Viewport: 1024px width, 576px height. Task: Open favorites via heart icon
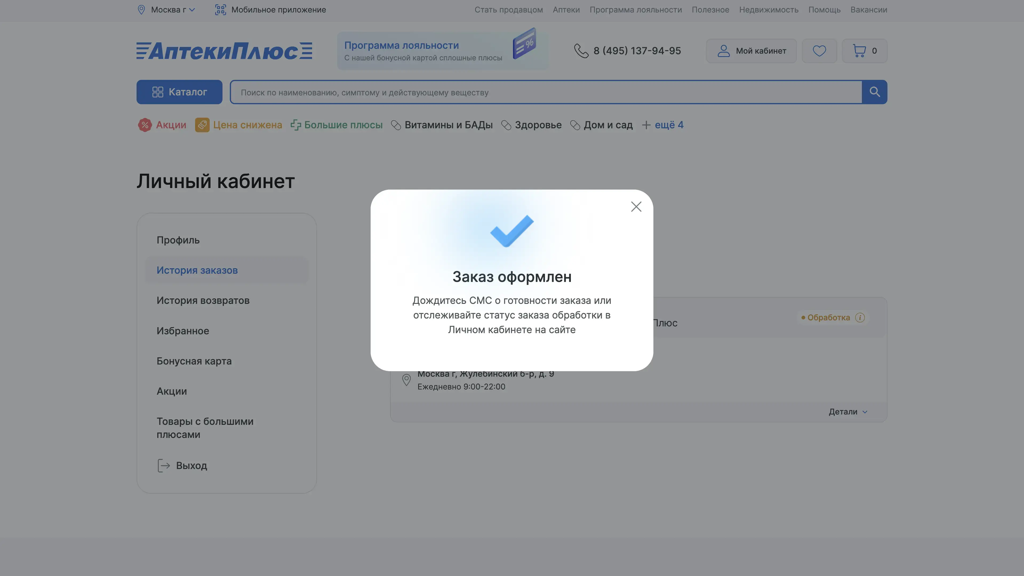819,51
